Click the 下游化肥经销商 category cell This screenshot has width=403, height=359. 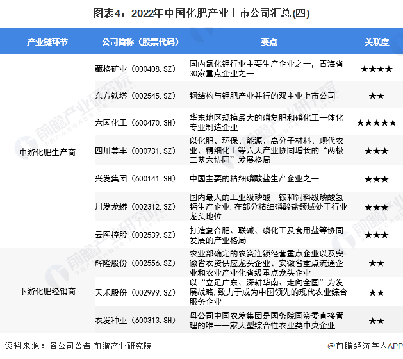(x=47, y=292)
